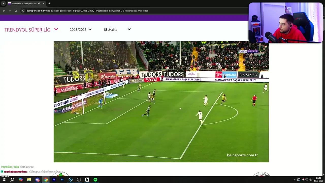
Task: Click chat username Muzaffer_Taha
Action: click(x=10, y=167)
